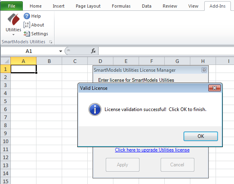
Task: Click the Apply button in License Manager
Action: pyautogui.click(x=123, y=165)
